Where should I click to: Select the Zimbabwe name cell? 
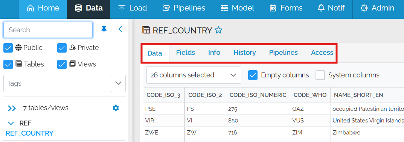tap(367, 133)
